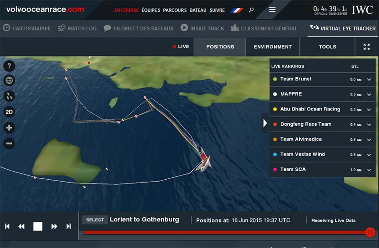Screen dimensions: 379x248
Task: Open the INSIDE TRACK section
Action: point(202,28)
